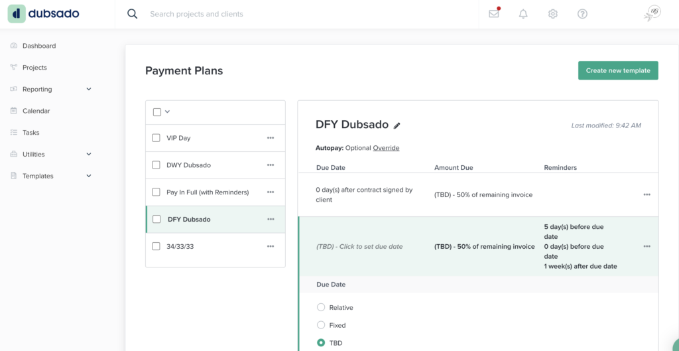Click the Utilities sidebar label
This screenshot has height=351, width=679.
coord(34,154)
